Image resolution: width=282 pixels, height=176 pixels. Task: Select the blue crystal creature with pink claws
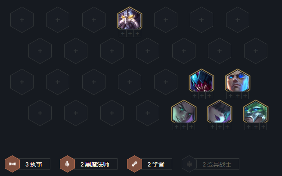(x=201, y=81)
